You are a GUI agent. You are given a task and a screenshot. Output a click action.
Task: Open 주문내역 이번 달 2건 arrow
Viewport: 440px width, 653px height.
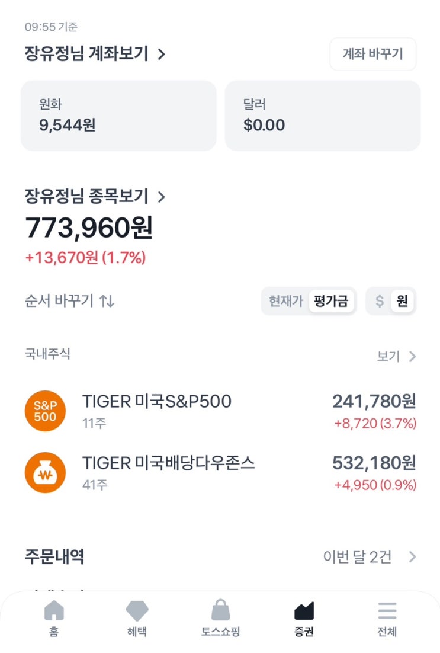tap(413, 557)
